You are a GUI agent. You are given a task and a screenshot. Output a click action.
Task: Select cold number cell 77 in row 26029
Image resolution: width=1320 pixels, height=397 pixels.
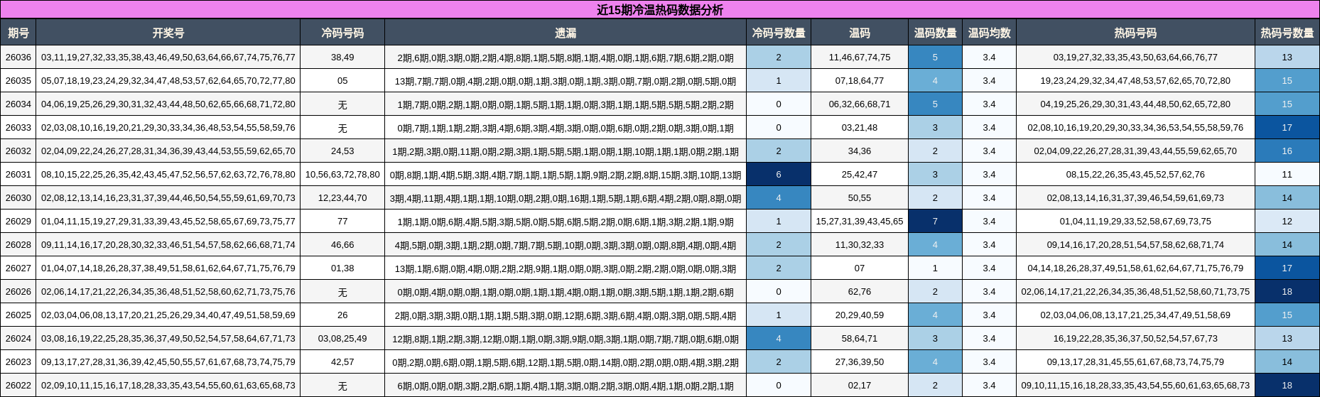pos(342,222)
